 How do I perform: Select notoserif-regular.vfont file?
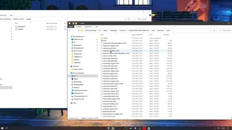110,109
